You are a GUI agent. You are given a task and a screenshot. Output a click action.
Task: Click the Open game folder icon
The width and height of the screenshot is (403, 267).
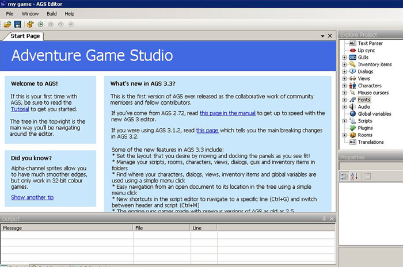(x=7, y=24)
